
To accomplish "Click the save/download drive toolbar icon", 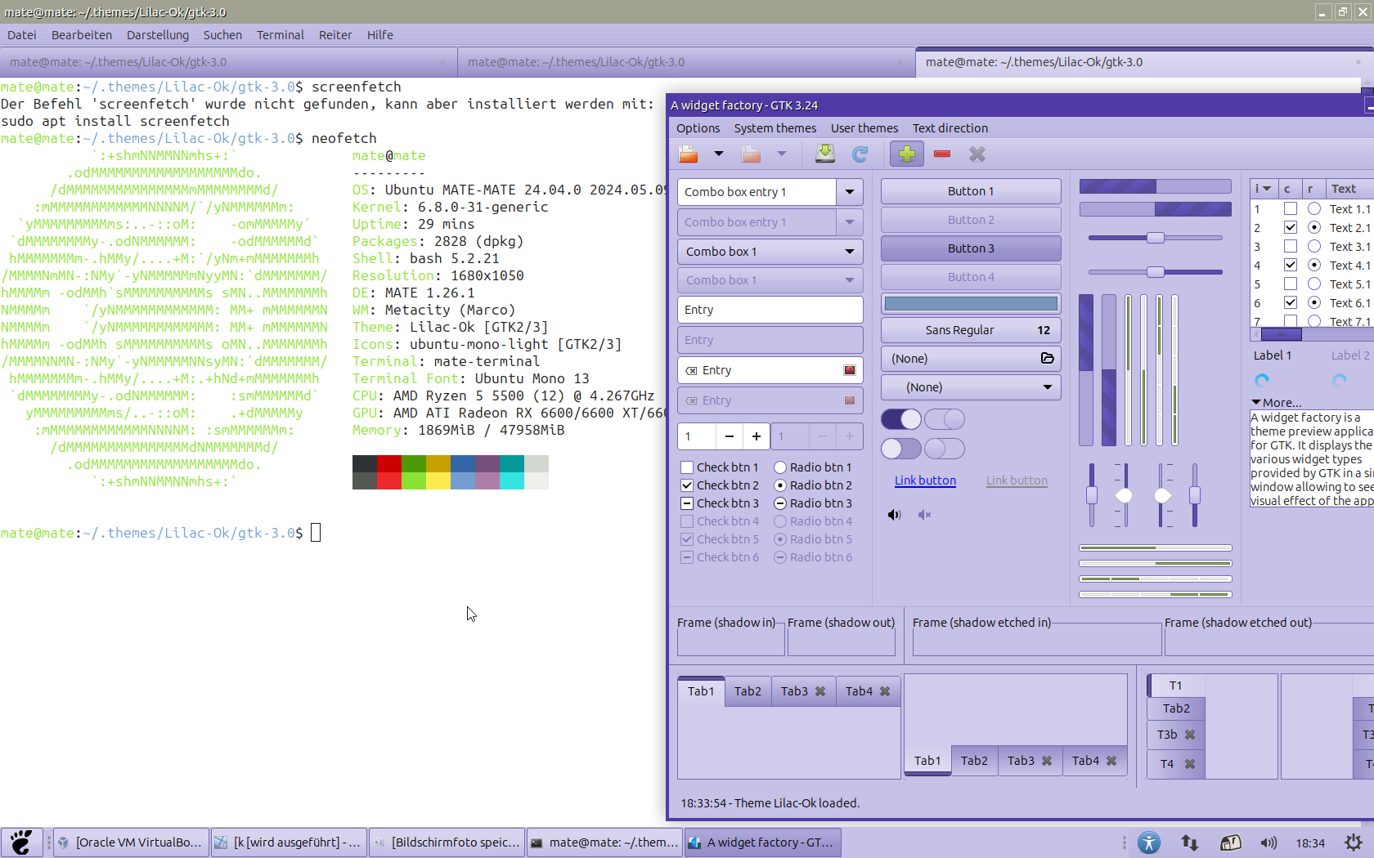I will click(x=825, y=154).
